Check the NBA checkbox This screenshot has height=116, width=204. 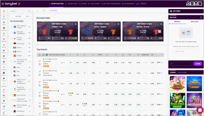[x=11, y=67]
